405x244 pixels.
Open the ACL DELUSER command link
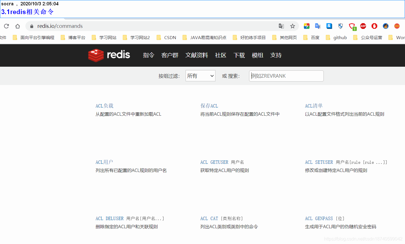109,218
